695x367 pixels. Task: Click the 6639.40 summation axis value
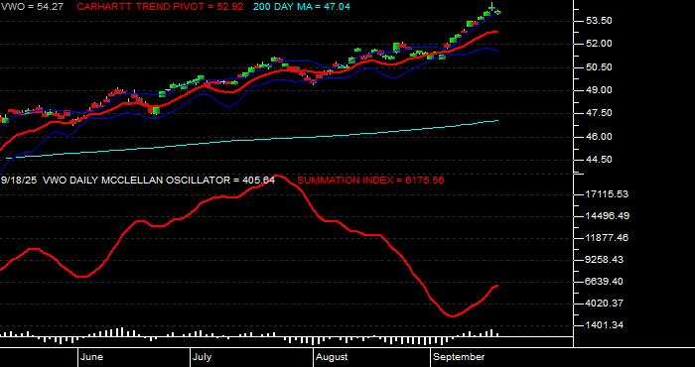click(605, 282)
